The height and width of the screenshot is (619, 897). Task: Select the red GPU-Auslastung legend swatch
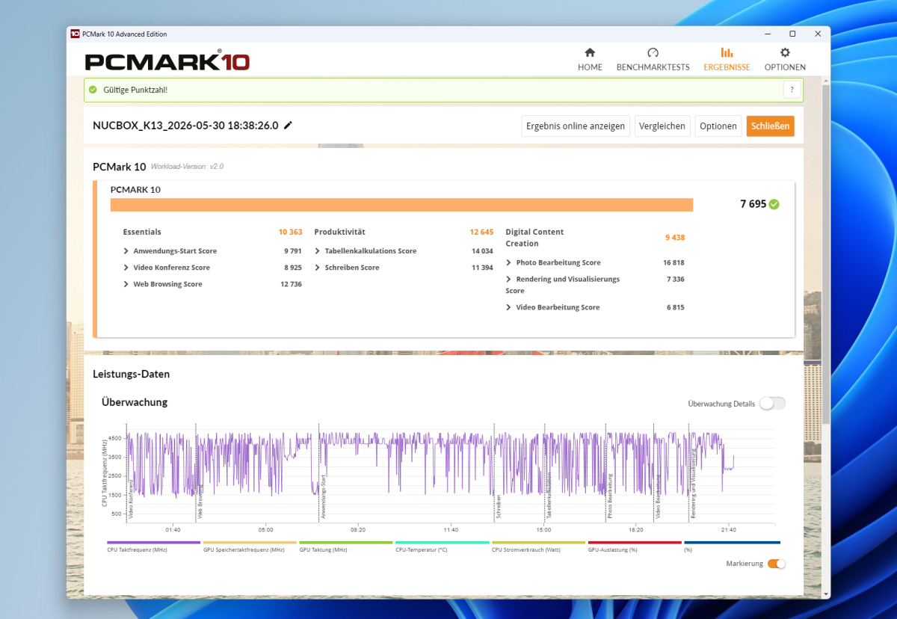pyautogui.click(x=635, y=543)
